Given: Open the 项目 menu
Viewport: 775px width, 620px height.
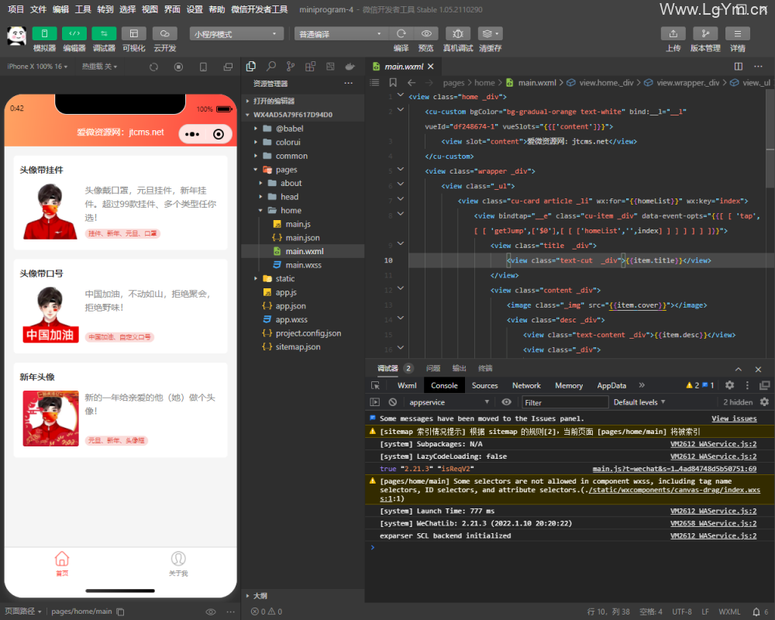Looking at the screenshot, I should pyautogui.click(x=15, y=9).
